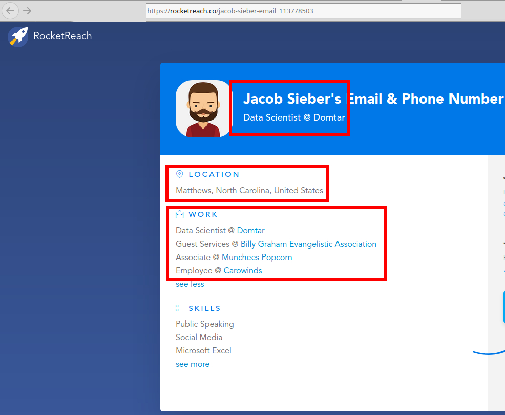Expand skills list with 'see more'
The width and height of the screenshot is (505, 415).
click(x=192, y=364)
